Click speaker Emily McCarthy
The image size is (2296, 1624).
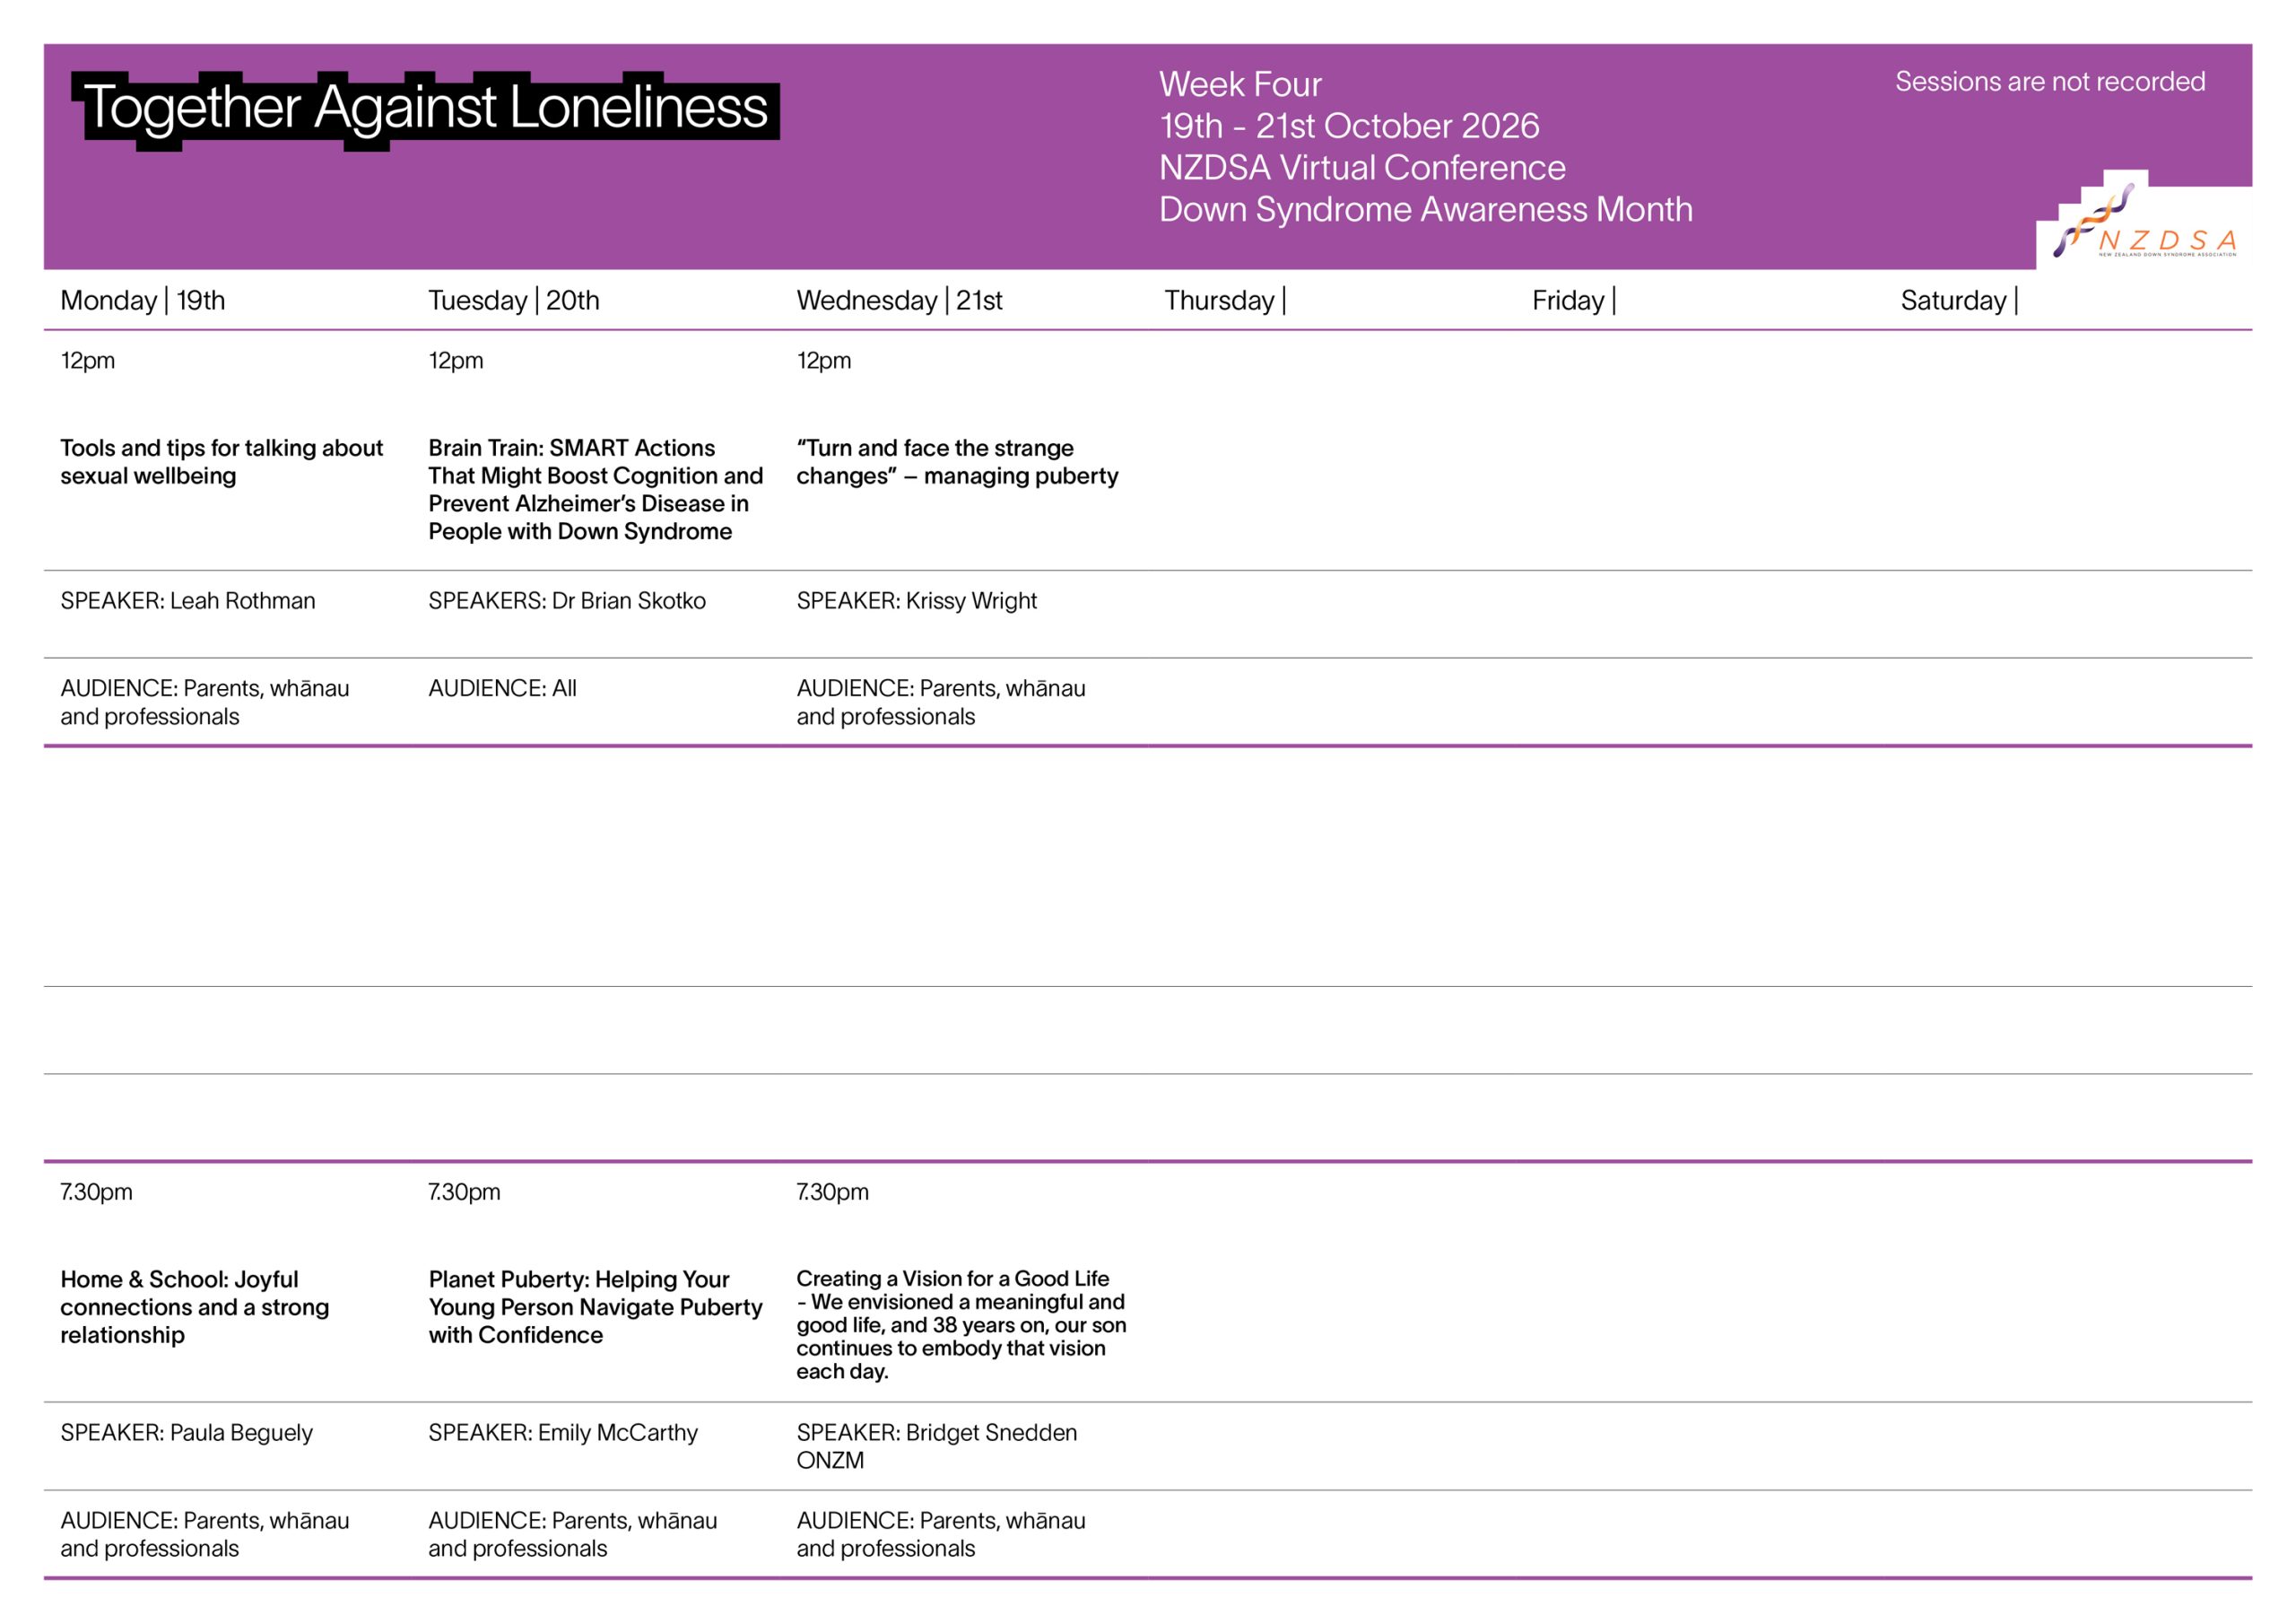tap(618, 1432)
